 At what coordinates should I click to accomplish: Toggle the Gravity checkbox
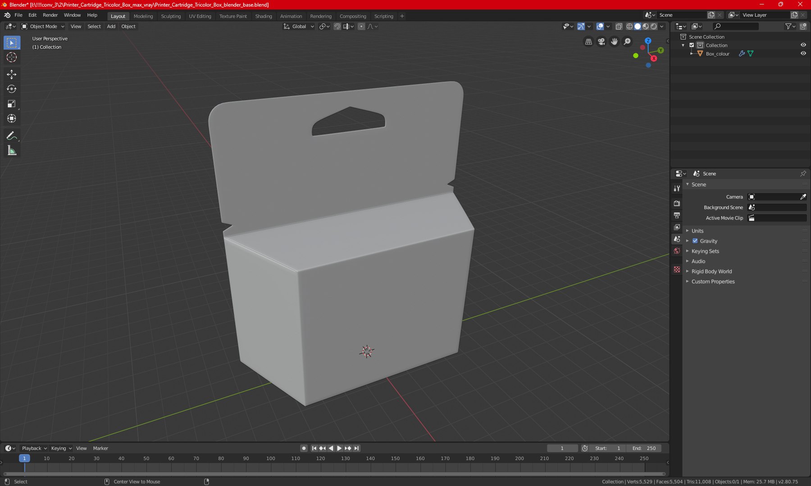[x=695, y=241]
